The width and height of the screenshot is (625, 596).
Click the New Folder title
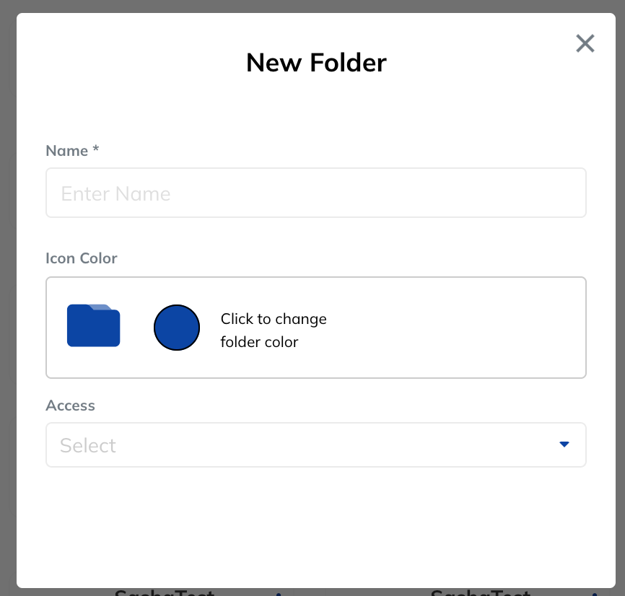pyautogui.click(x=316, y=63)
